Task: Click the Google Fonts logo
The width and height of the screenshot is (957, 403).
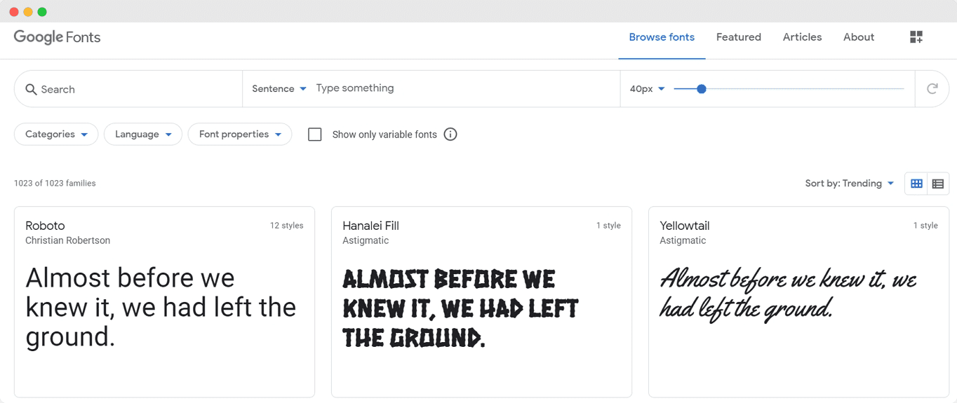Action: pos(57,37)
